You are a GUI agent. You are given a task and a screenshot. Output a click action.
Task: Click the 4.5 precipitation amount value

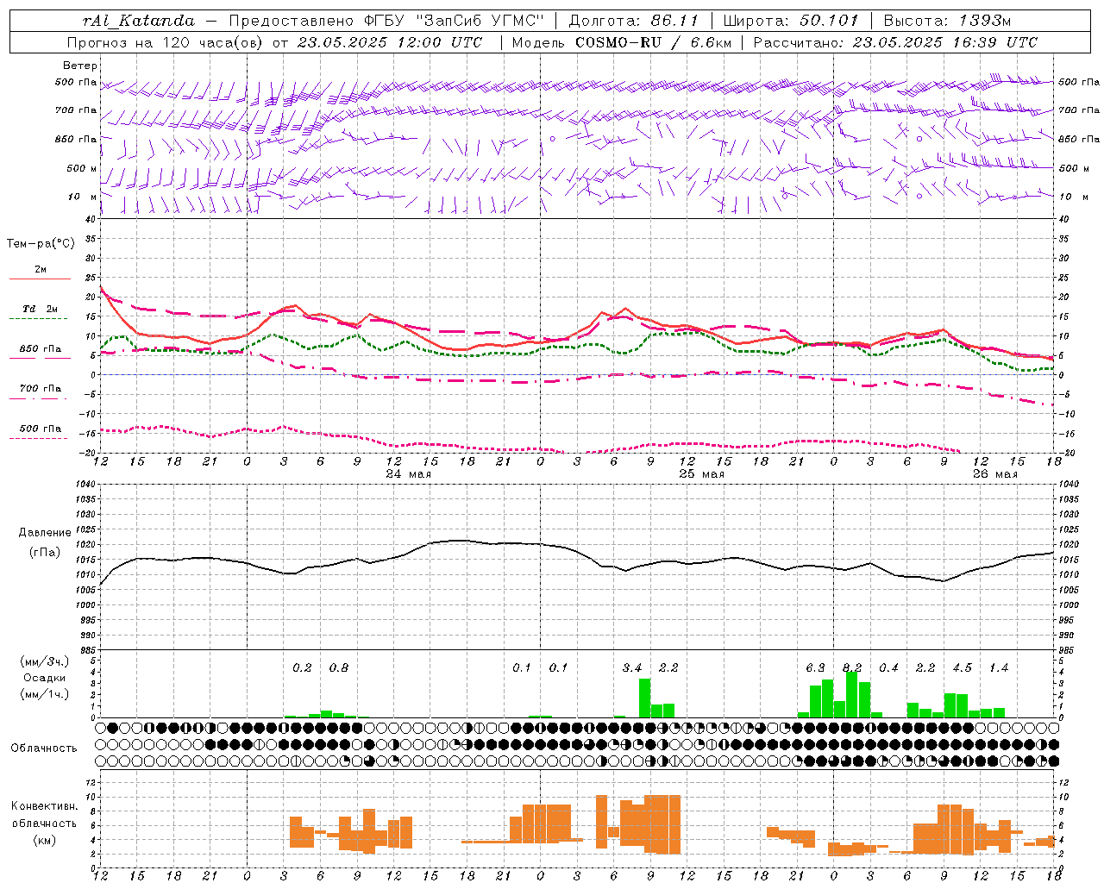pyautogui.click(x=962, y=668)
